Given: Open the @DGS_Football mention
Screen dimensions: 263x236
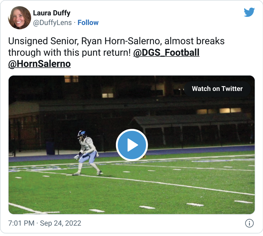Looking at the screenshot, I should tap(166, 52).
